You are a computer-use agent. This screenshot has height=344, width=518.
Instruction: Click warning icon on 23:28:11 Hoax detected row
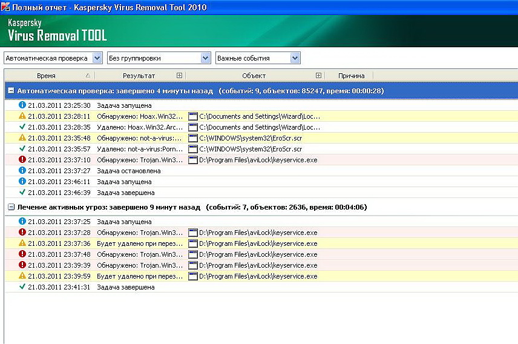tap(22, 116)
